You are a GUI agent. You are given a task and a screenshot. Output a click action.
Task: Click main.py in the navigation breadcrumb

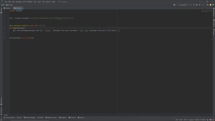click(x=9, y=5)
